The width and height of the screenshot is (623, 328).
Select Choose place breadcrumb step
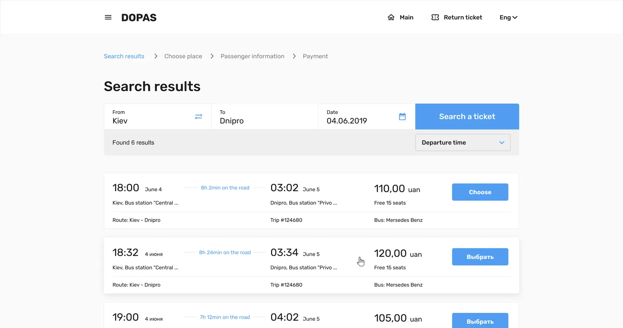click(183, 56)
